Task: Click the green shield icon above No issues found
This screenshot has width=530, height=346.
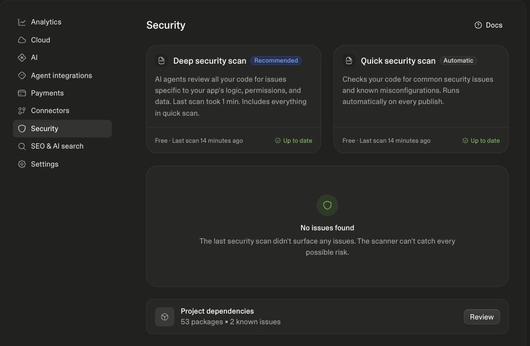Action: 327,205
